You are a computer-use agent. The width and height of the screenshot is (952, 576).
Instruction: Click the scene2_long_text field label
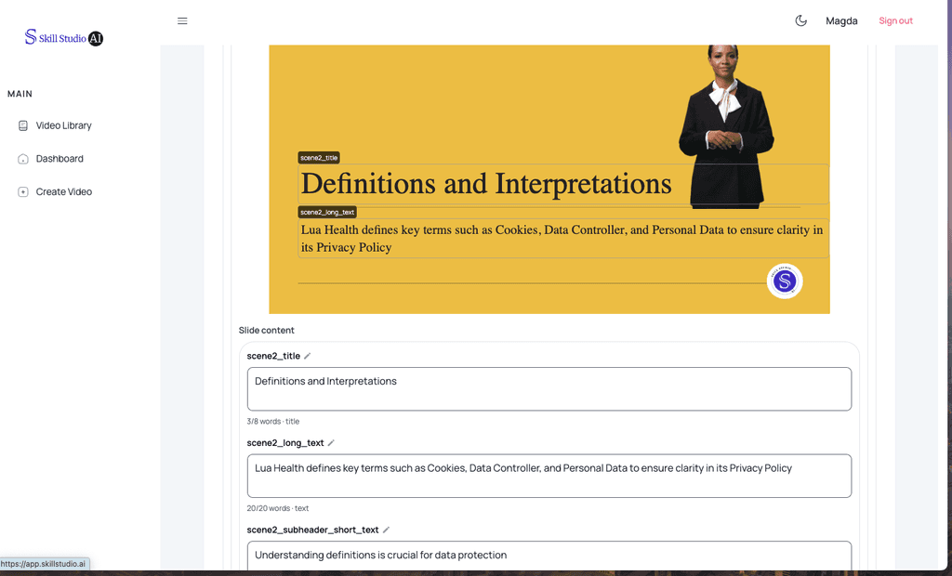[285, 443]
